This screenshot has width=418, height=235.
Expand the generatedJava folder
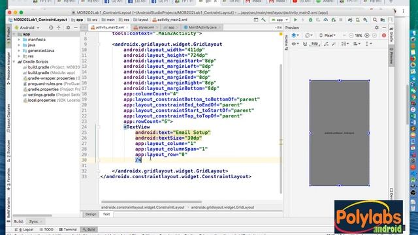(x=19, y=51)
